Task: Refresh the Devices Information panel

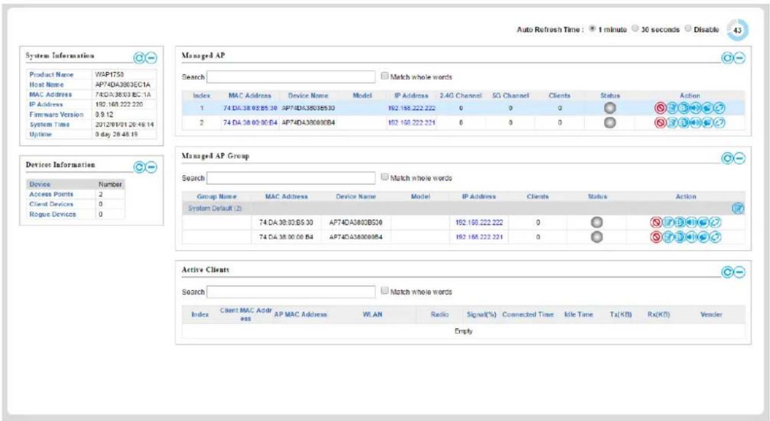Action: pyautogui.click(x=139, y=167)
